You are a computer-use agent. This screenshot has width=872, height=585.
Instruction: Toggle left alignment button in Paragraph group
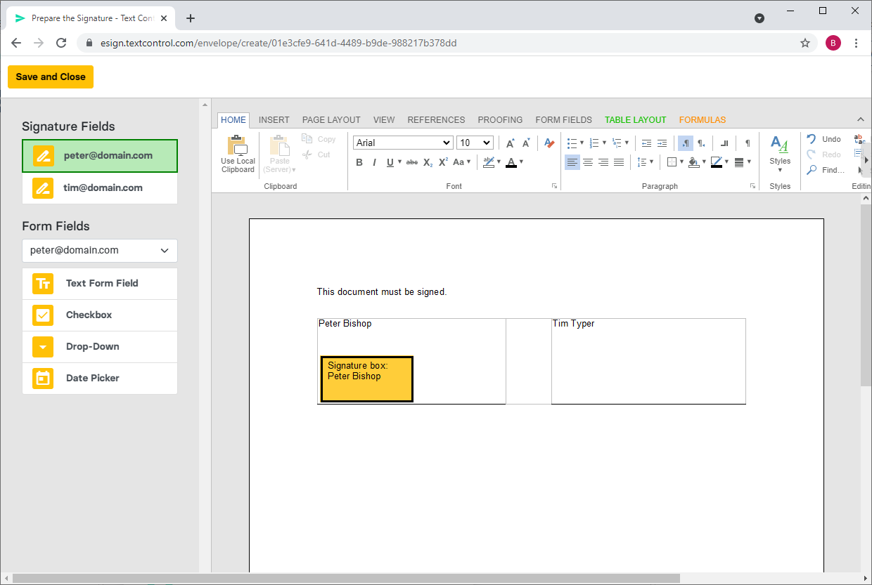point(572,162)
